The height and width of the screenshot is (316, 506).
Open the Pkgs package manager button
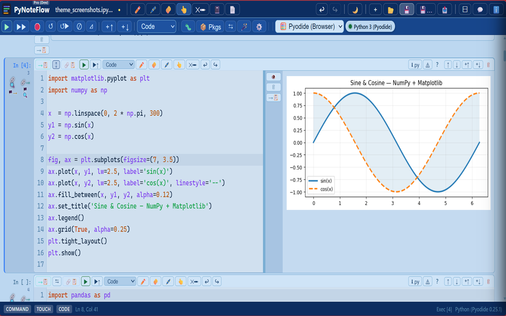click(x=210, y=26)
